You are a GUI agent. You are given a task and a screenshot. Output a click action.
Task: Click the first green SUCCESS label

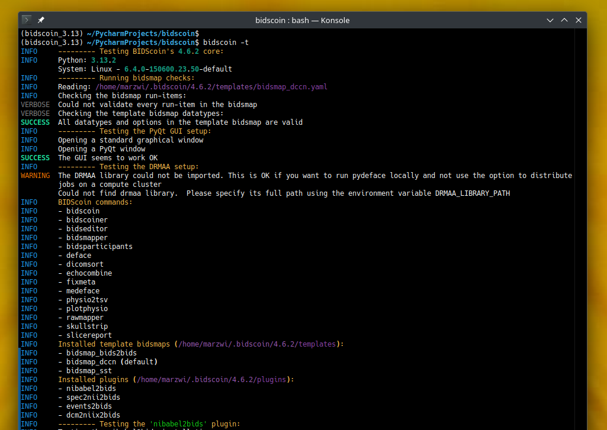[x=35, y=122]
